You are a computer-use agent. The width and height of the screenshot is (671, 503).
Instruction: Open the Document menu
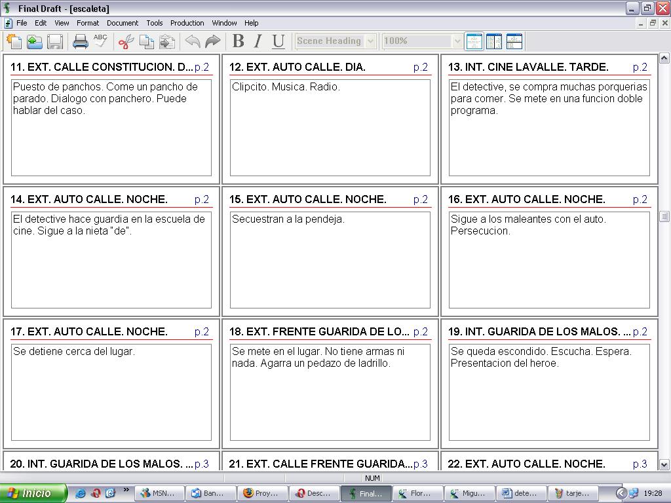pos(123,23)
